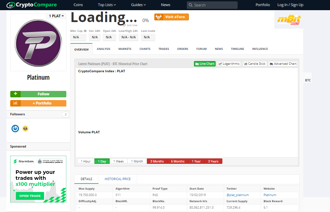330x212 pixels.
Task: Click the Max Supply value 19,700,000.0
Action: click(88, 195)
